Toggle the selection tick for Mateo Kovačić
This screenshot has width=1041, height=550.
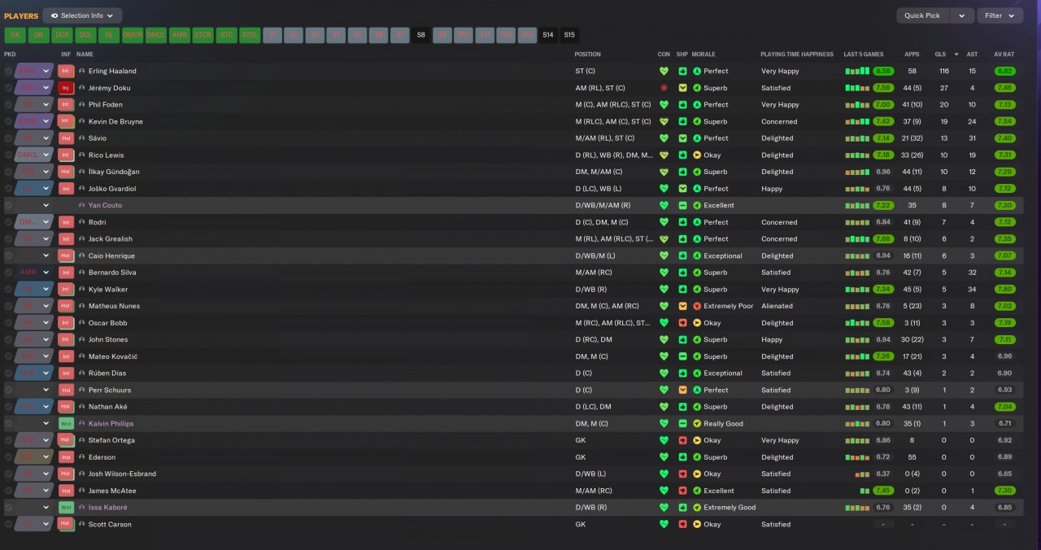coord(8,356)
